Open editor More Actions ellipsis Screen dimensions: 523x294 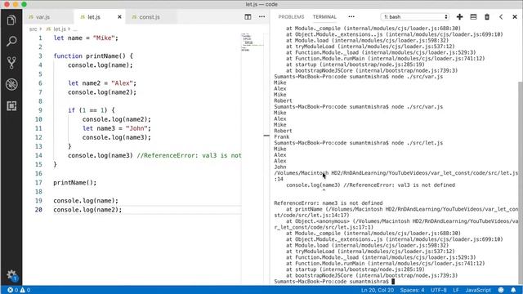pyautogui.click(x=261, y=16)
